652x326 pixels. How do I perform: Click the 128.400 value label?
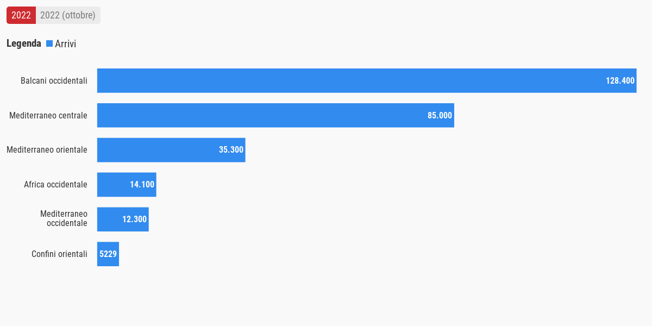coord(620,80)
